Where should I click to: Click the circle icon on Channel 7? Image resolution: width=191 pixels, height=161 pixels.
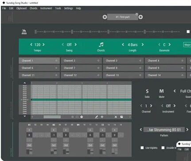98,68
